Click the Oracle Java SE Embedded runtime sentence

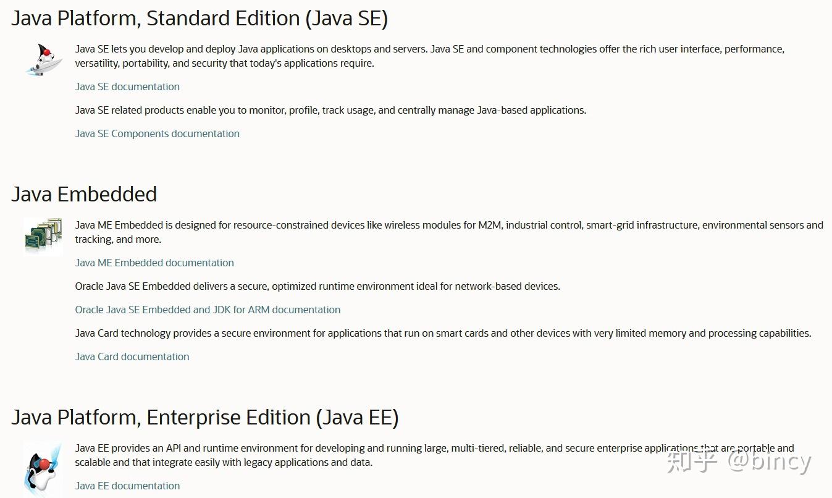click(x=317, y=286)
